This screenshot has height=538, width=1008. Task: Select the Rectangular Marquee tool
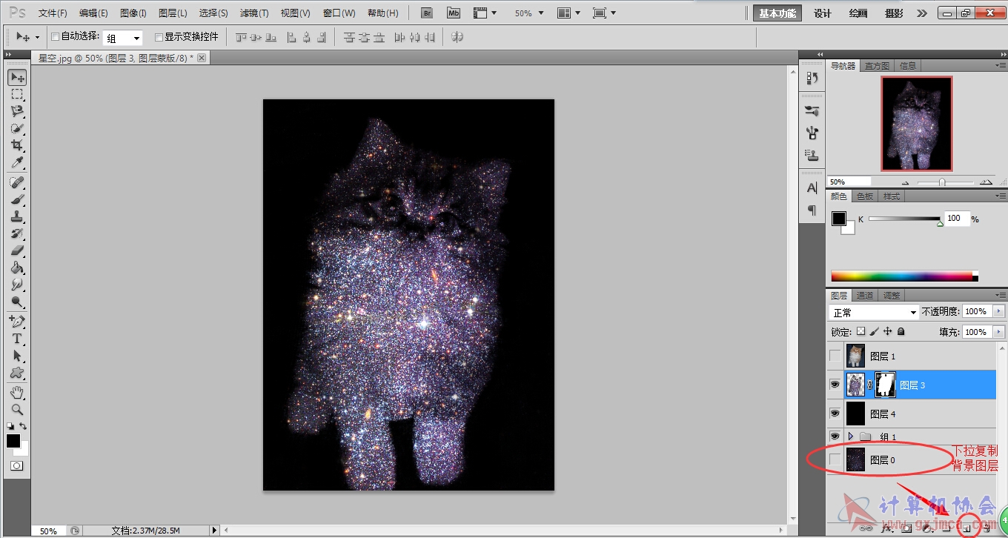17,94
